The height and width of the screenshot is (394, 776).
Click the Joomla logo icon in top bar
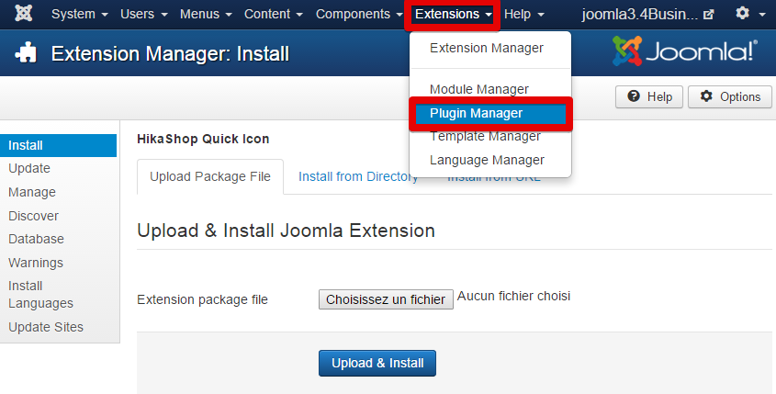click(x=23, y=14)
